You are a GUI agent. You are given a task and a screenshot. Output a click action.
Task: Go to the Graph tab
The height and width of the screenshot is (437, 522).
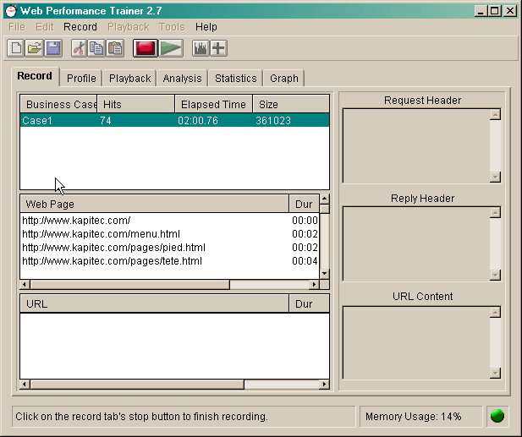pyautogui.click(x=283, y=79)
